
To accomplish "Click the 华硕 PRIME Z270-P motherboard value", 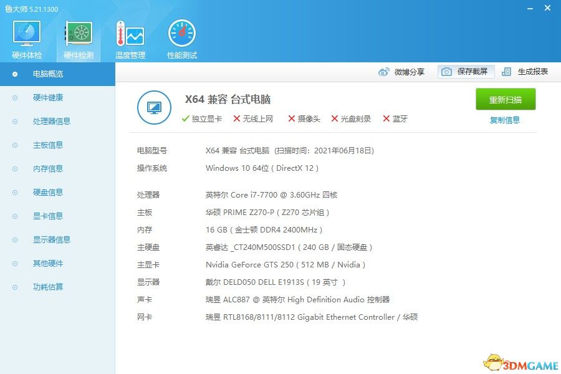I will [267, 212].
